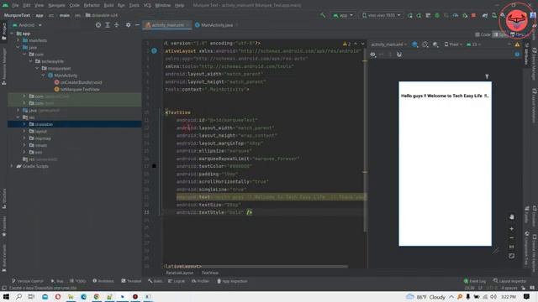Switch editor to Code view mode
The image size is (538, 302).
pos(483,34)
